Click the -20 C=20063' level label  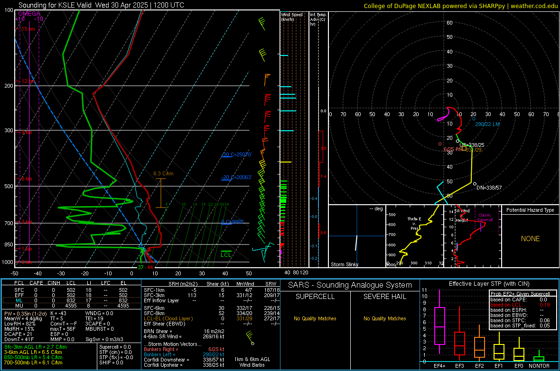[x=236, y=177]
